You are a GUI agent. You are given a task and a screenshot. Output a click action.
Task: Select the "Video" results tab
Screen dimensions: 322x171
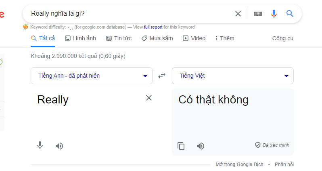click(194, 38)
